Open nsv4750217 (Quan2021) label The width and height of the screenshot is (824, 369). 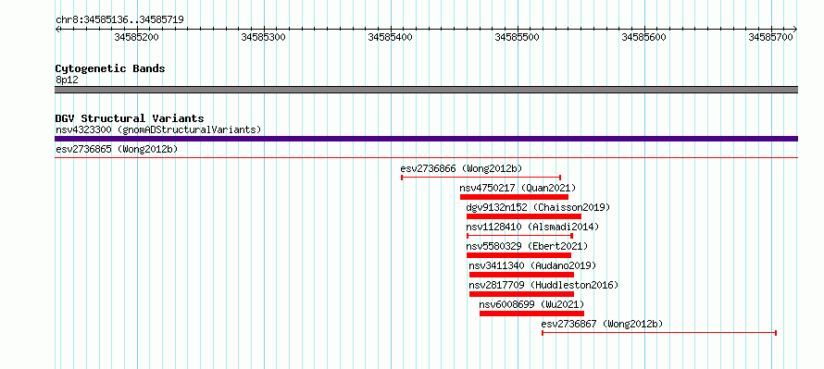(x=518, y=188)
